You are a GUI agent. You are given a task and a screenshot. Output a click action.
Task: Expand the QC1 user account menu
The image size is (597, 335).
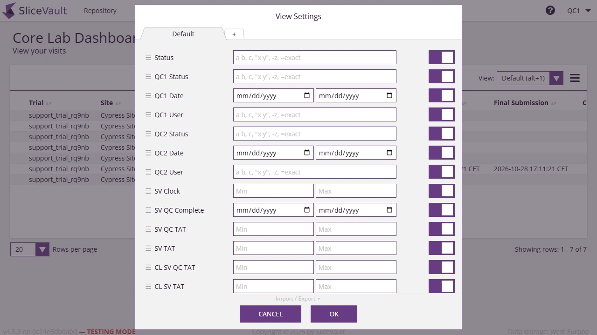[579, 11]
